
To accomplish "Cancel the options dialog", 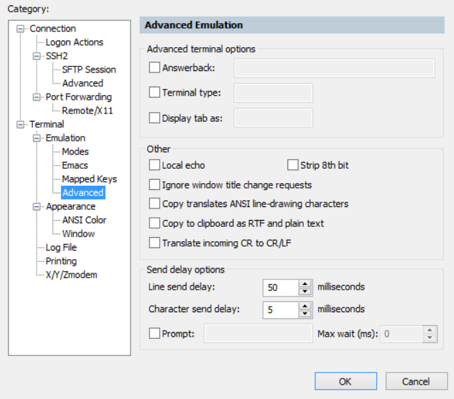I will point(416,381).
